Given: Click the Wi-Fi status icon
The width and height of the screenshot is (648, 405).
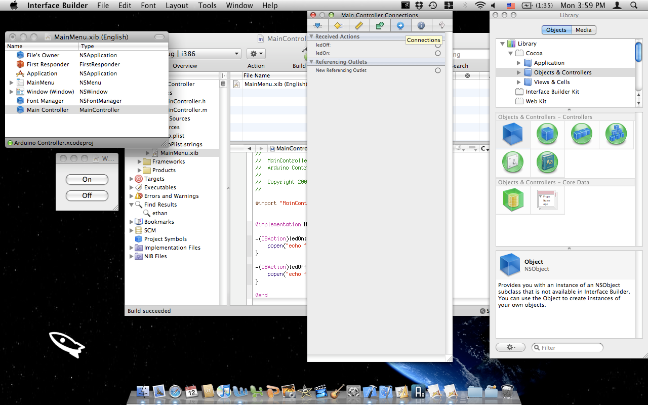Looking at the screenshot, I should 480,6.
